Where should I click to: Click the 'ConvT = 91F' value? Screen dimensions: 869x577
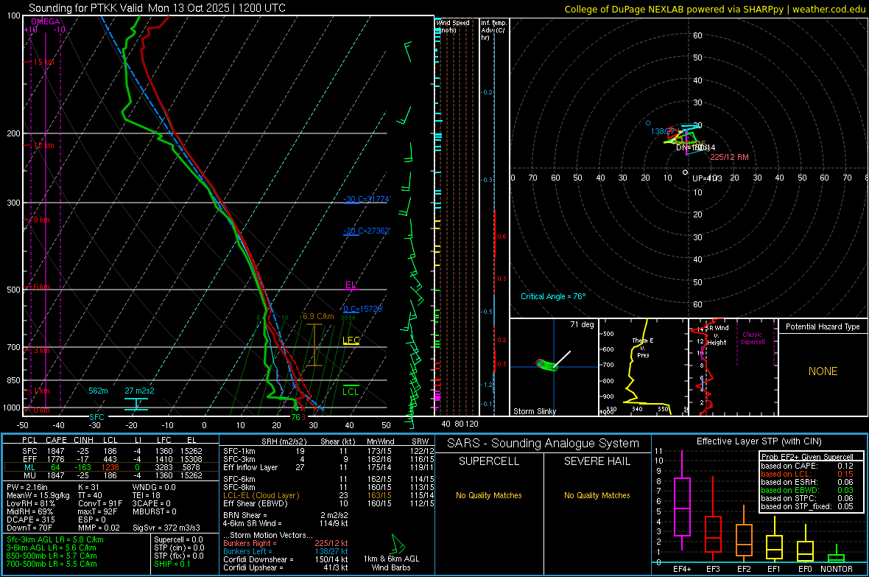coord(100,503)
